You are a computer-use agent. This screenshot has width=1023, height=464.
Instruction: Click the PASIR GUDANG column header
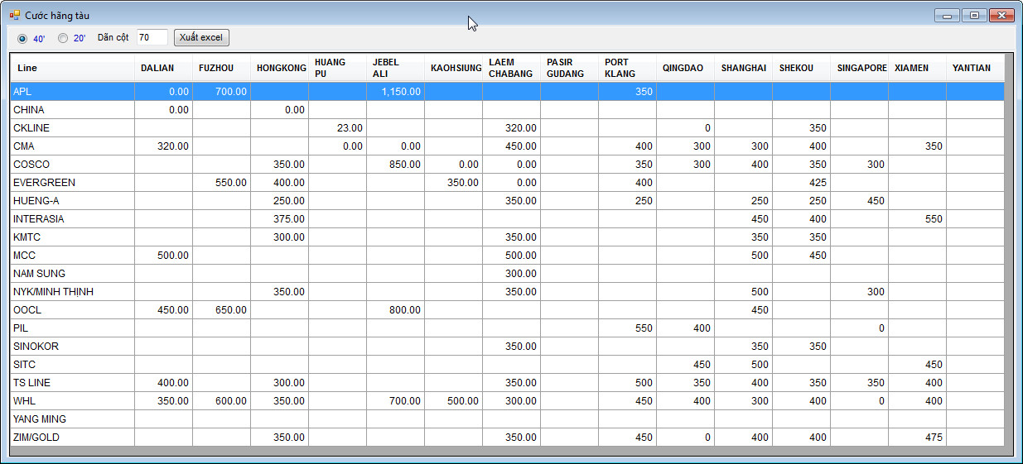[569, 68]
